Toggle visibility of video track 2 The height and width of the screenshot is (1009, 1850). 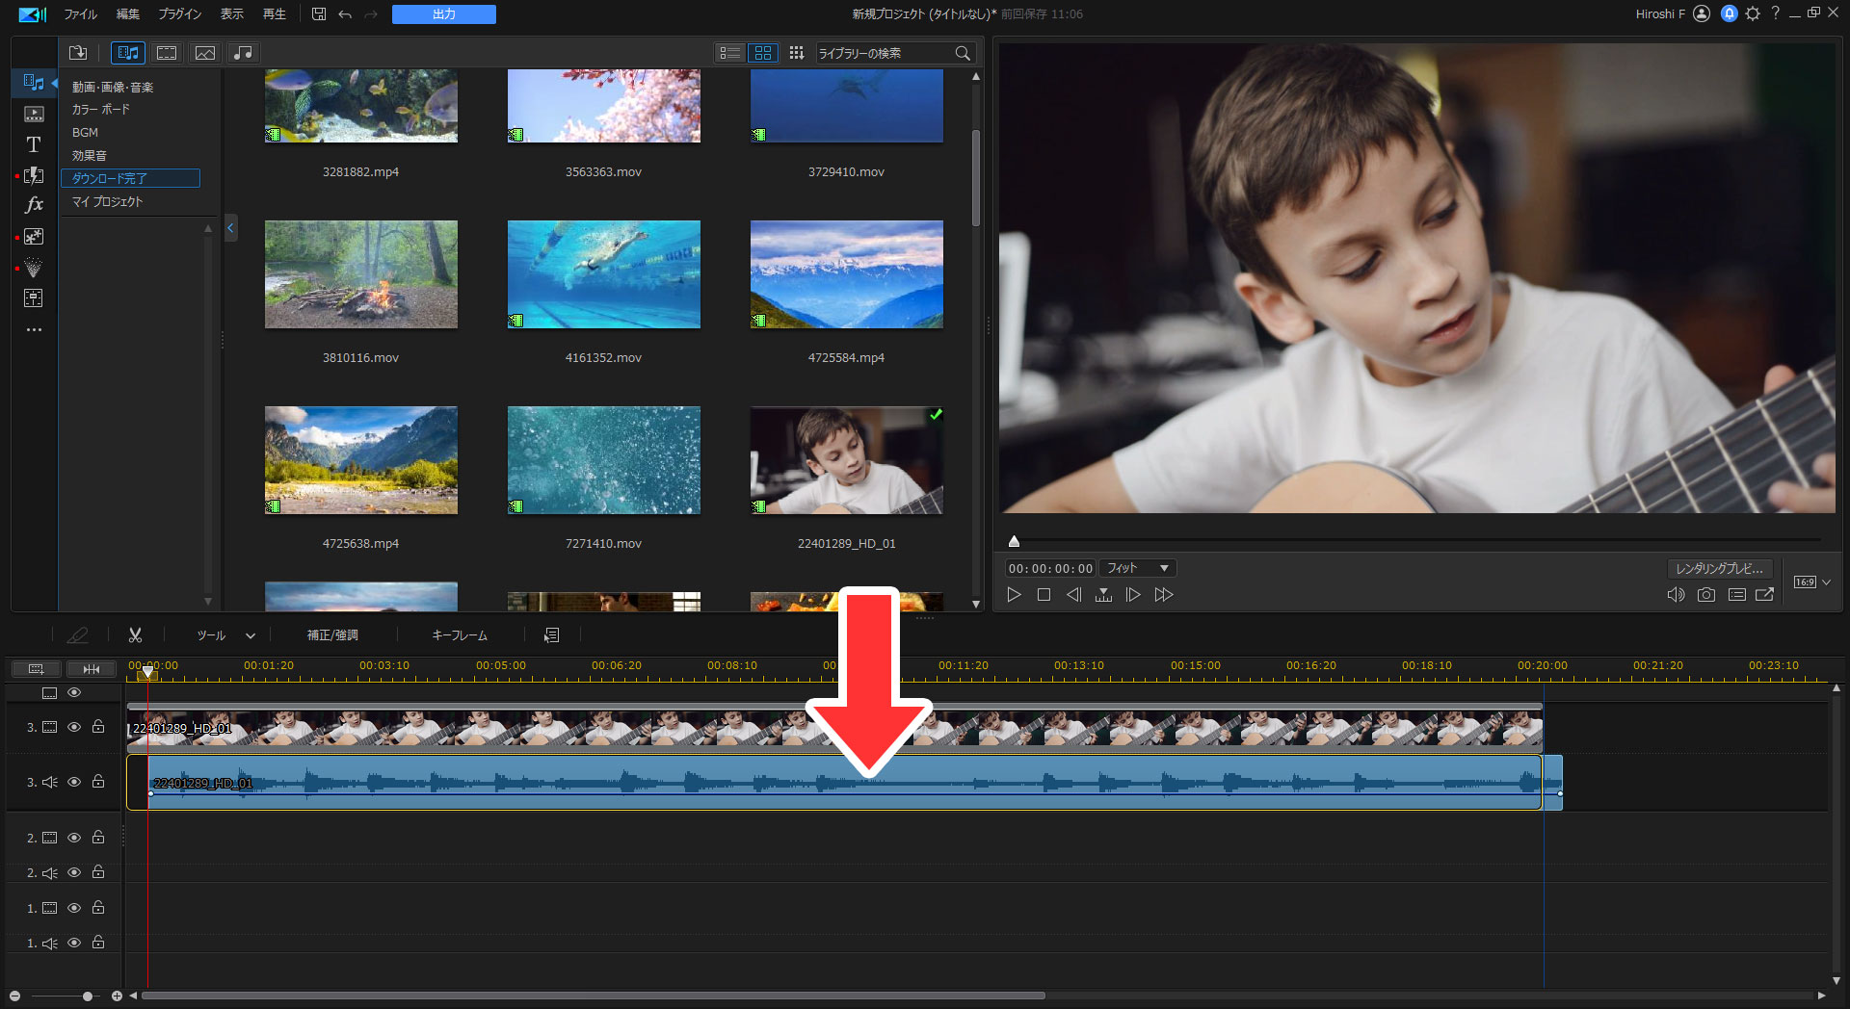[x=74, y=838]
